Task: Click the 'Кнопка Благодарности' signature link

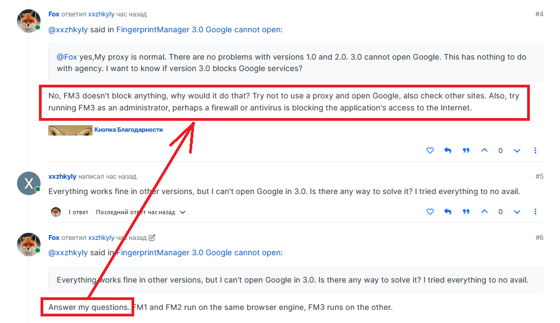Action: pos(128,130)
